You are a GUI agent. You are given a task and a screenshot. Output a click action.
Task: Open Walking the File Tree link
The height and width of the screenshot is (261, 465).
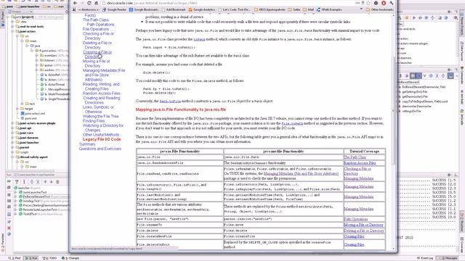pos(100,116)
